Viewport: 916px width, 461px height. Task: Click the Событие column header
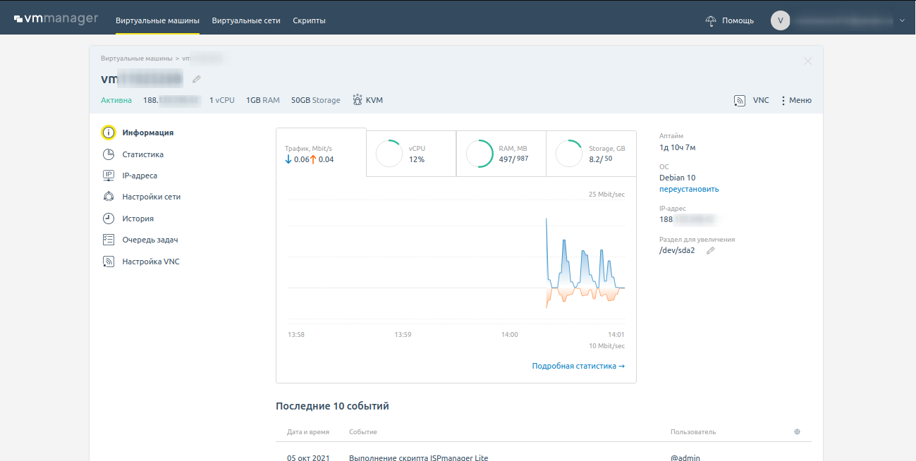click(363, 431)
